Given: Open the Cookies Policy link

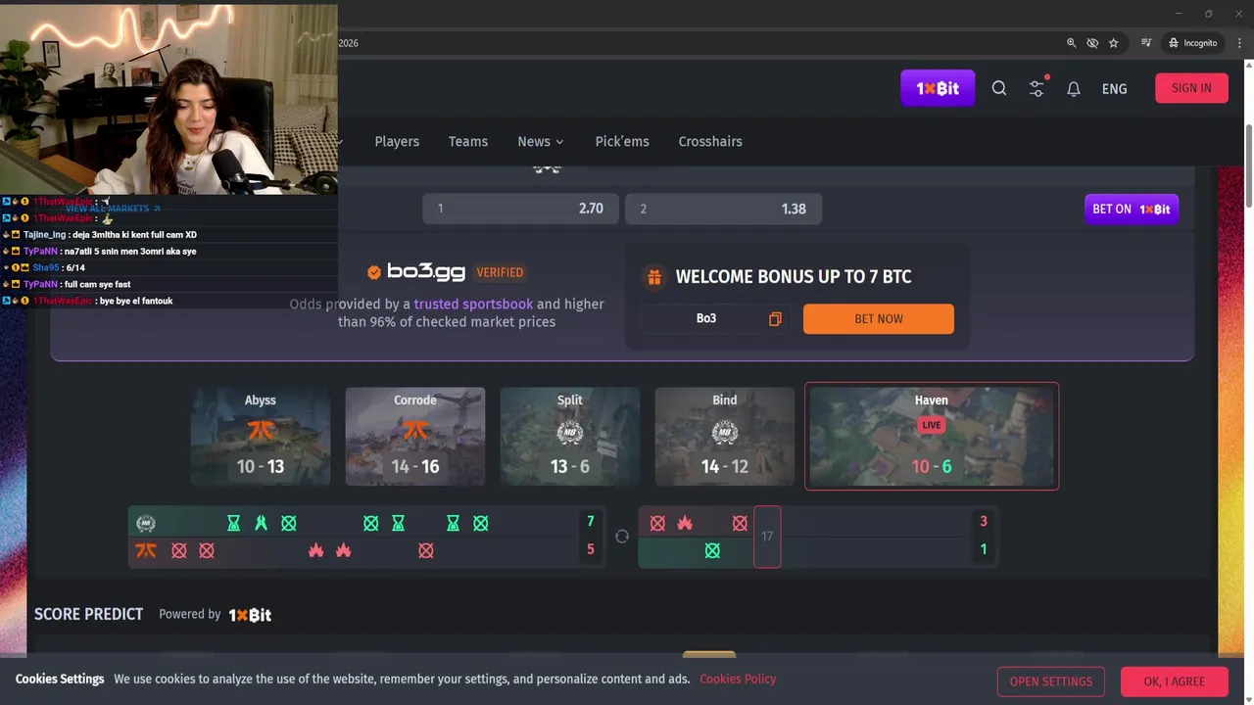Looking at the screenshot, I should click(738, 679).
